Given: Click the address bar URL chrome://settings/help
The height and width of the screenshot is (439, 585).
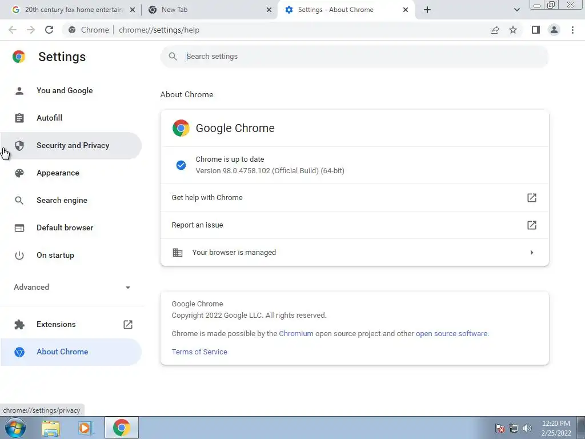Looking at the screenshot, I should click(x=159, y=30).
